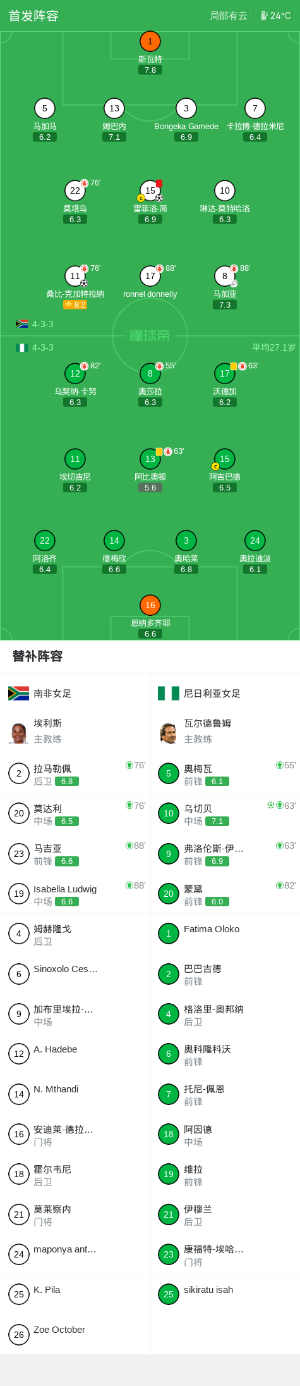The image size is (300, 1386).
Task: Select the orange number 16 goalkeeper icon
Action: click(x=150, y=605)
